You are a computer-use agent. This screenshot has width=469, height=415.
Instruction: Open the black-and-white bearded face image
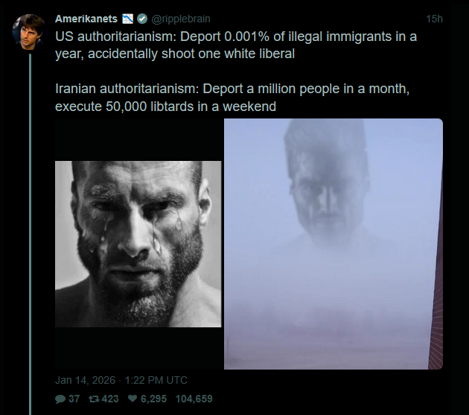[138, 244]
